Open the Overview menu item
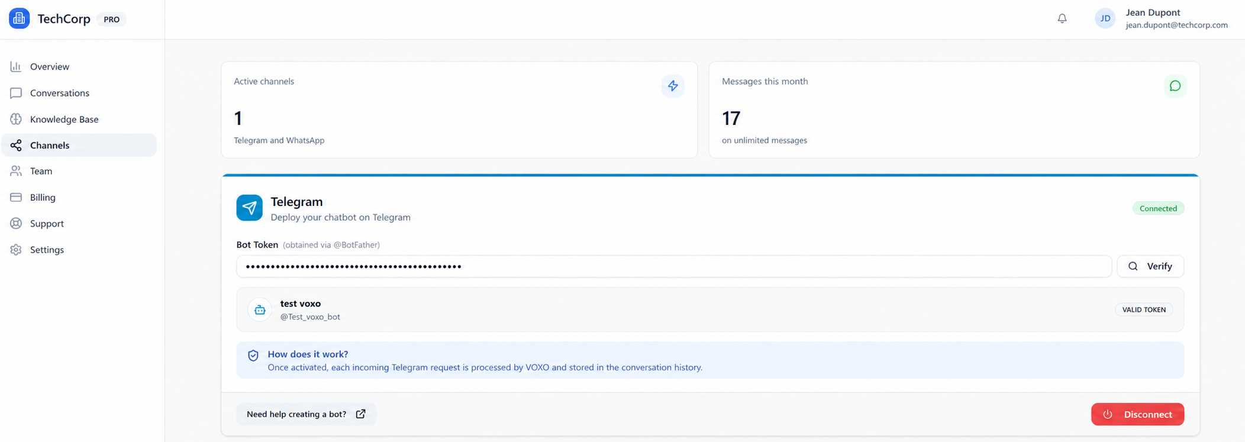1245x442 pixels. click(79, 66)
